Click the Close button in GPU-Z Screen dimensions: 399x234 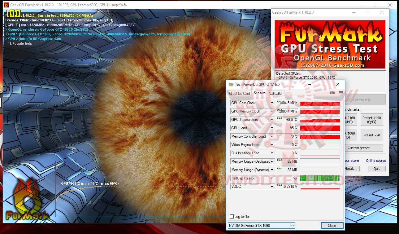pyautogui.click(x=332, y=226)
